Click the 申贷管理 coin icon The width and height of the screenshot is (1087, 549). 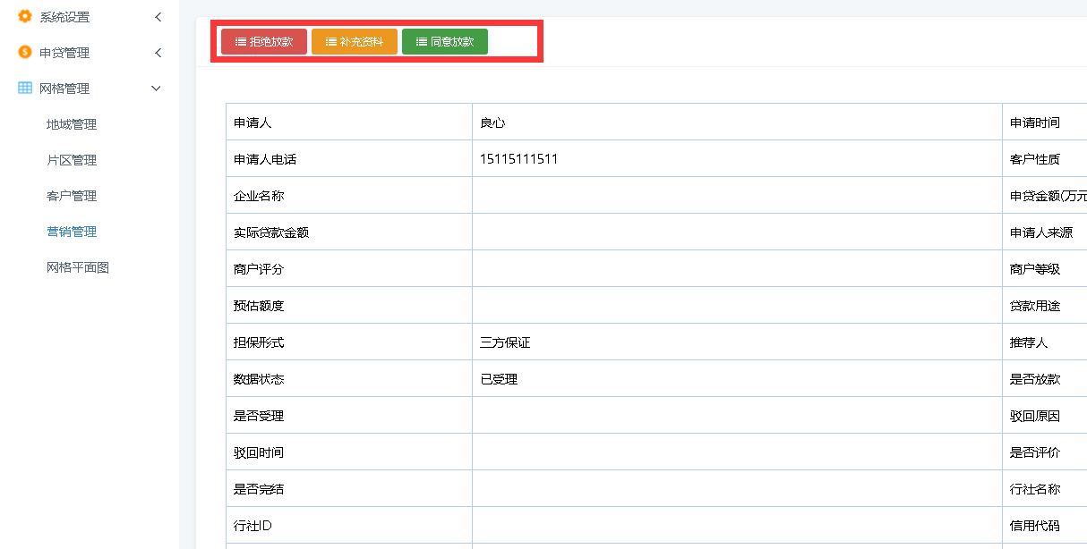coord(25,52)
